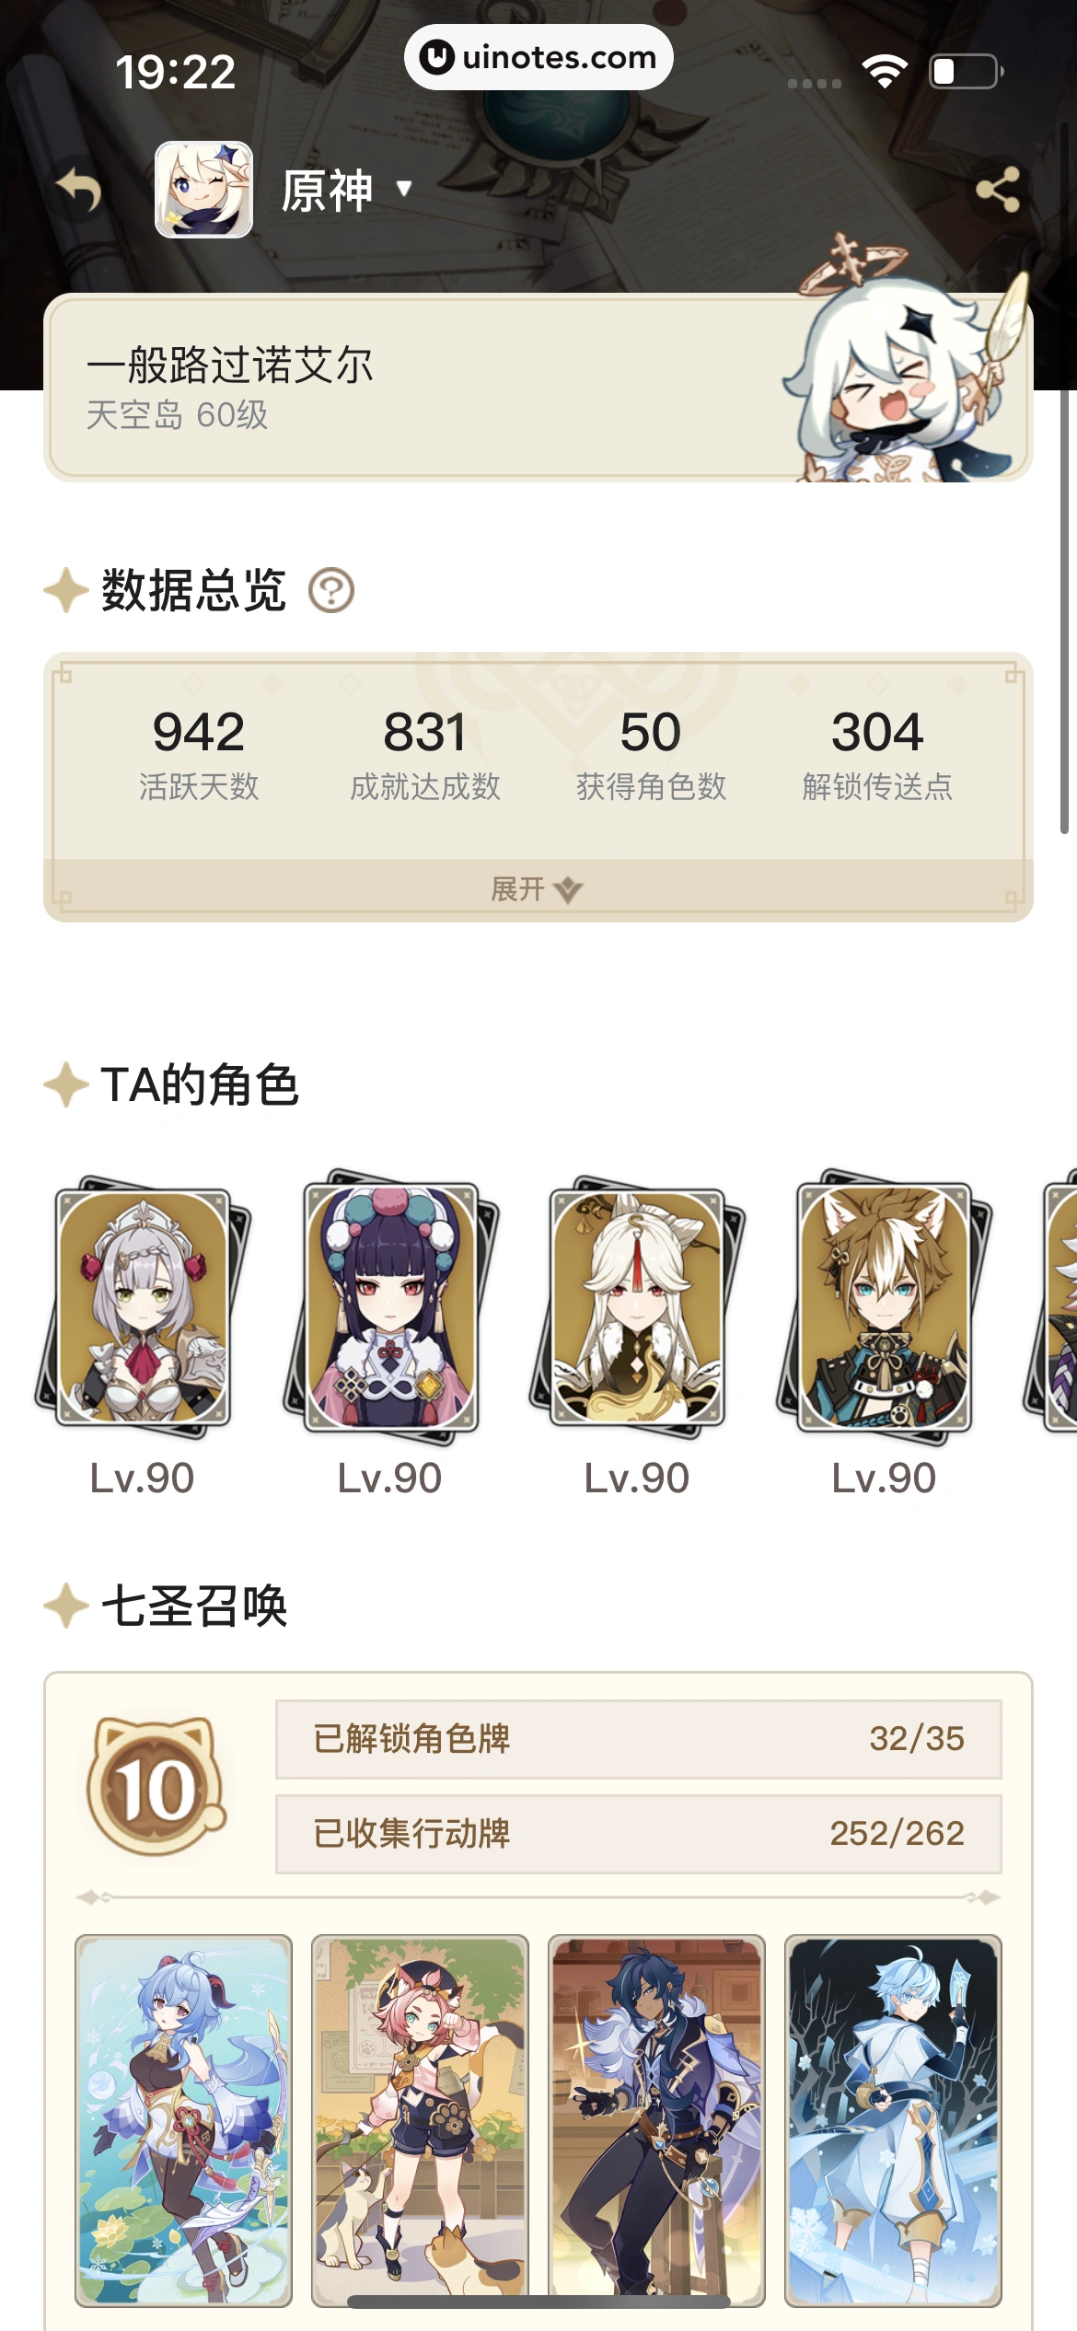The width and height of the screenshot is (1077, 2331).
Task: Open the Gorou character card
Action: (x=884, y=1307)
